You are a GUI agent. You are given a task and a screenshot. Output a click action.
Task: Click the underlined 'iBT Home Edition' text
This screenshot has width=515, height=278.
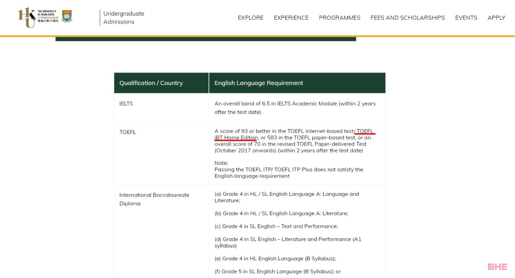236,137
